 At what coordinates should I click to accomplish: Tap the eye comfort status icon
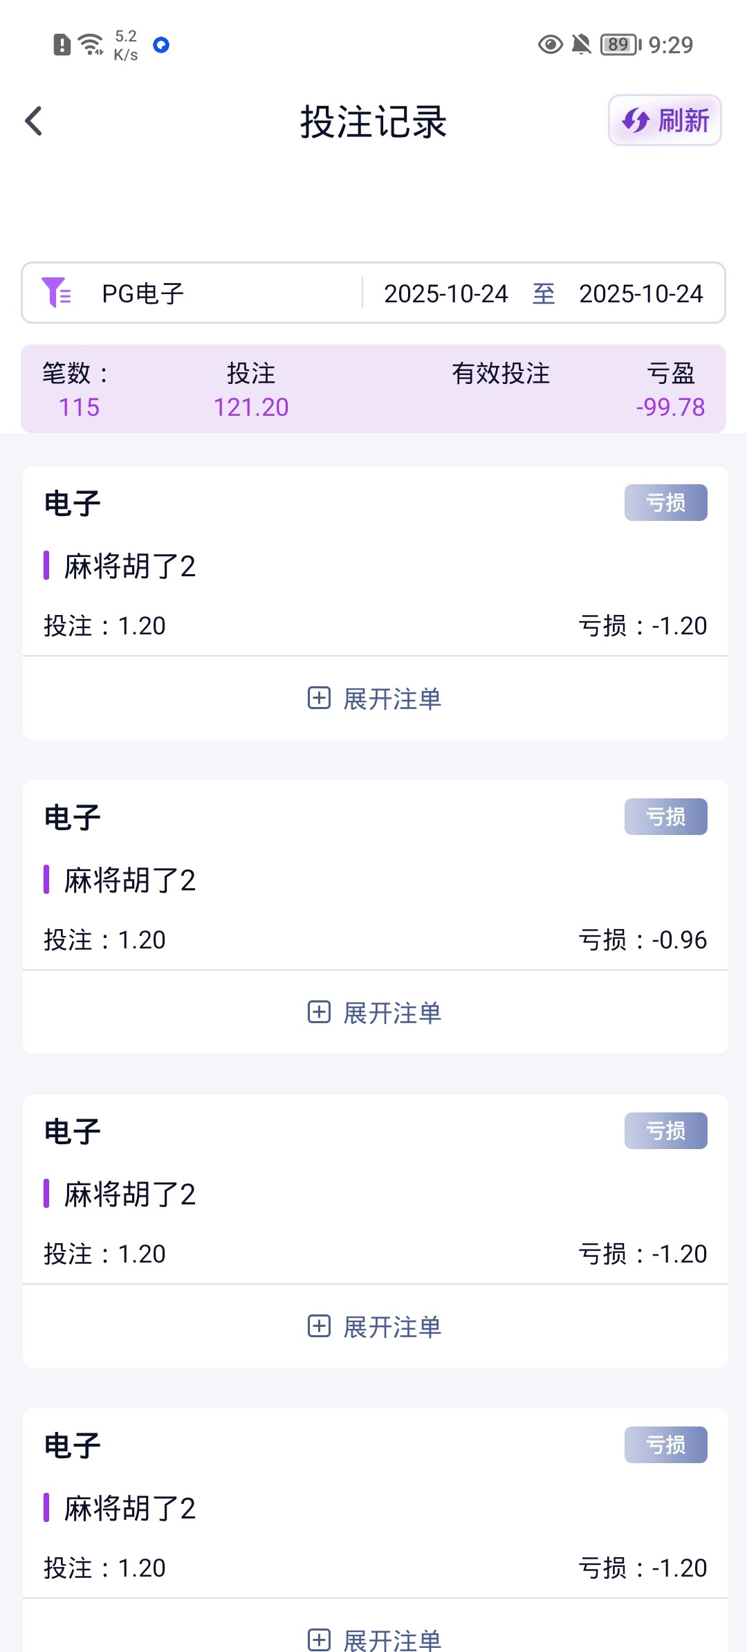pyautogui.click(x=550, y=45)
